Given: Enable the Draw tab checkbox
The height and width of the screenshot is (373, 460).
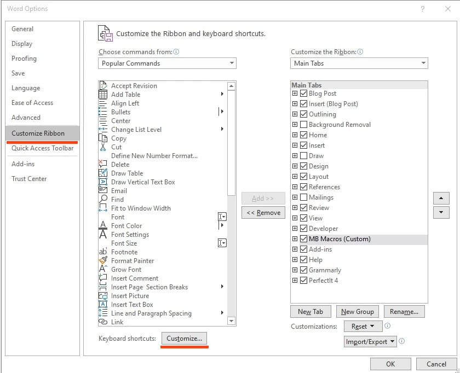Looking at the screenshot, I should 304,156.
